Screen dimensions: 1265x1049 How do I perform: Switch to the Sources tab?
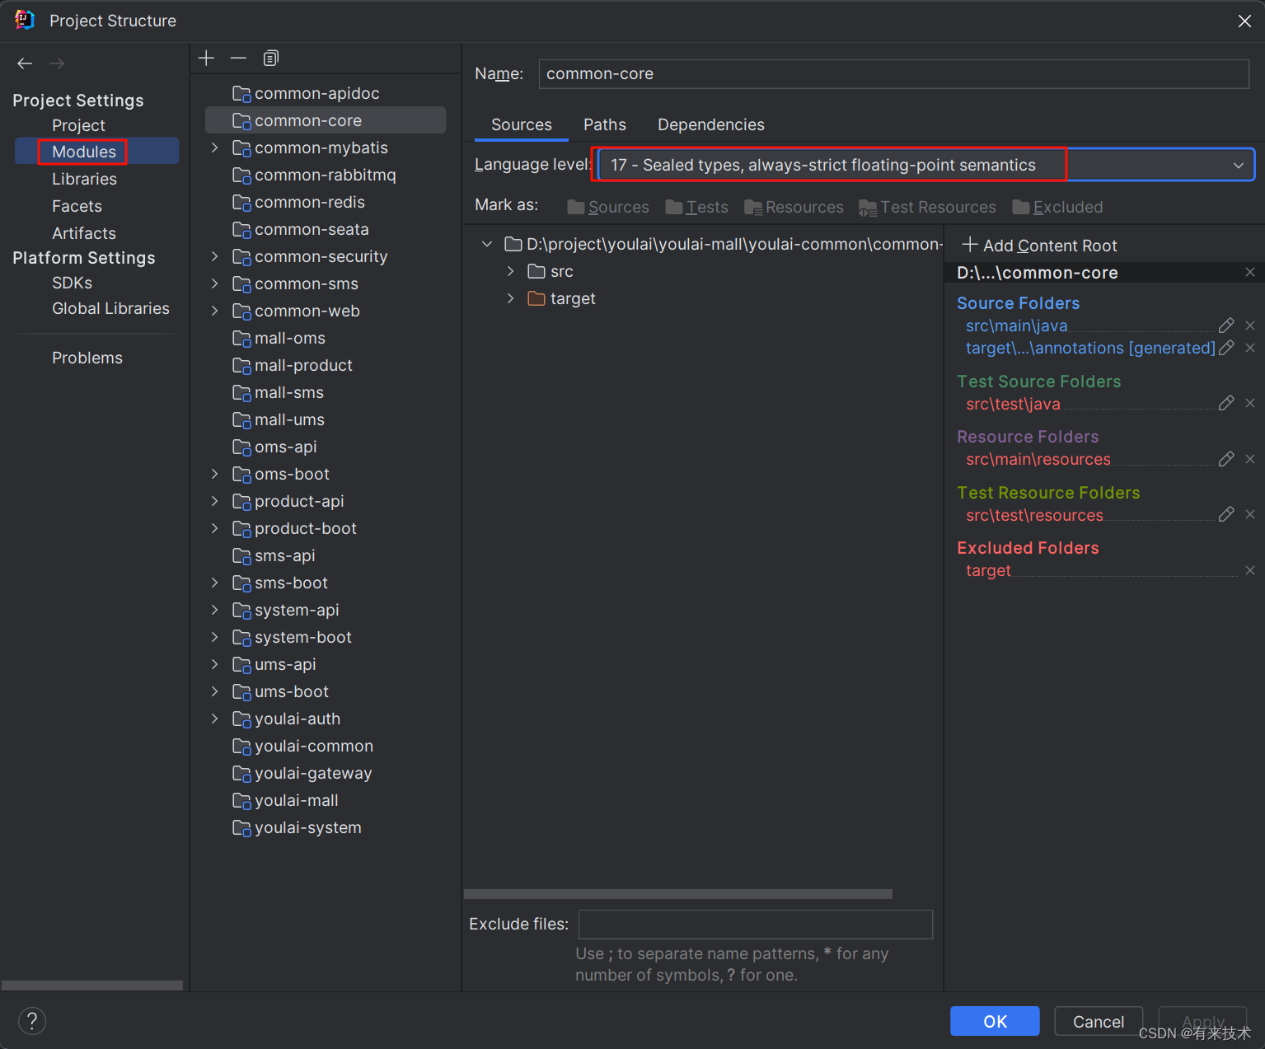[x=522, y=124]
